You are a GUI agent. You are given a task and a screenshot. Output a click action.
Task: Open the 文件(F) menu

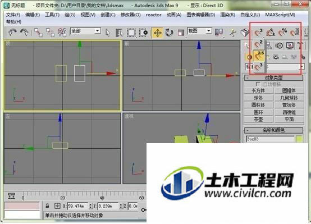point(13,15)
